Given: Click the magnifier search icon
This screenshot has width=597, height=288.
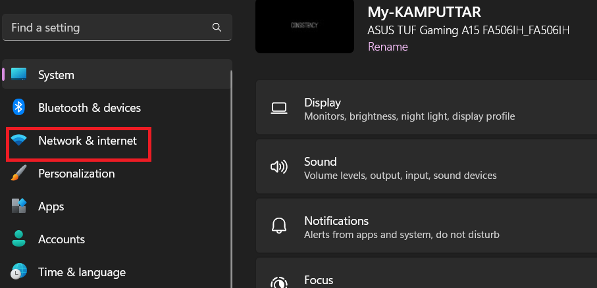Looking at the screenshot, I should click(x=217, y=28).
